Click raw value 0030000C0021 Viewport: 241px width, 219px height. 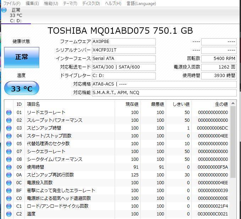(x=213, y=214)
